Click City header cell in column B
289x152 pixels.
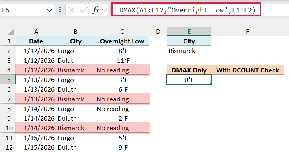click(x=76, y=41)
